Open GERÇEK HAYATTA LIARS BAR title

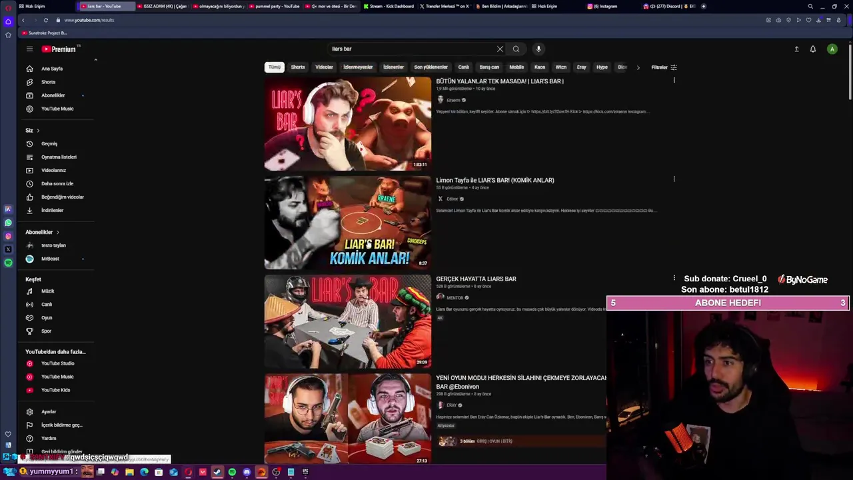point(476,279)
